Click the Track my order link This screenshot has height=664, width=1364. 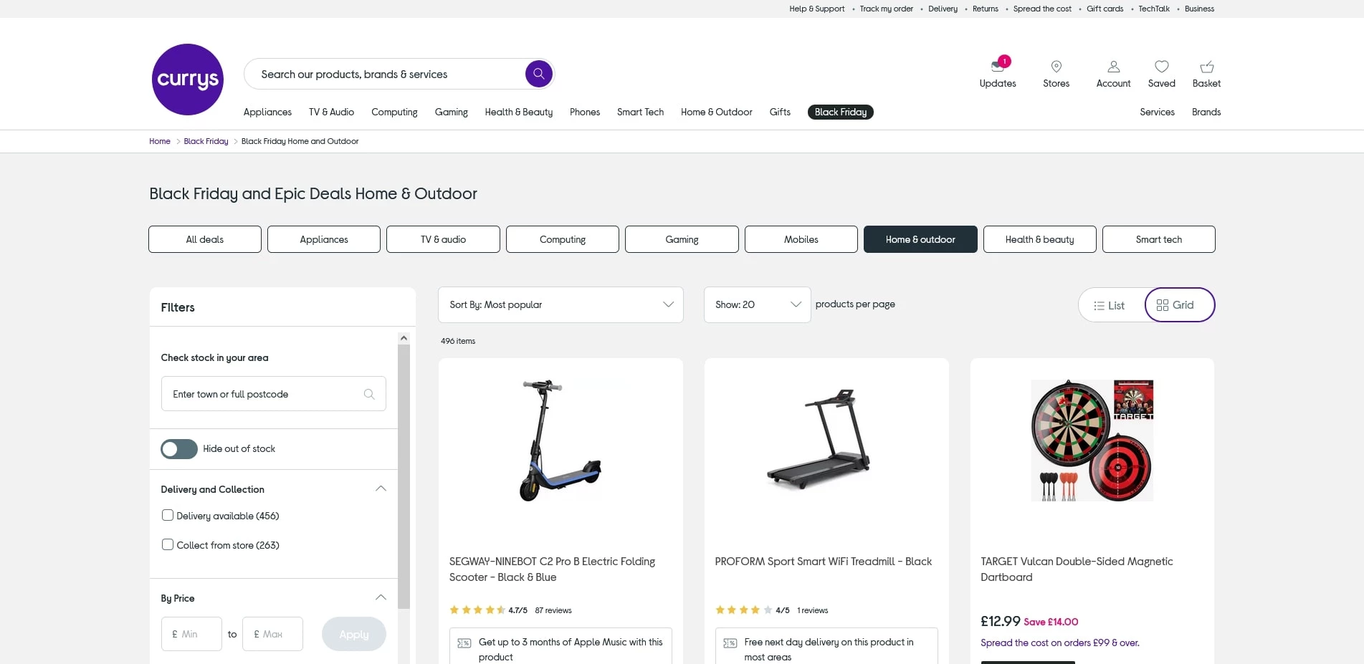tap(886, 9)
